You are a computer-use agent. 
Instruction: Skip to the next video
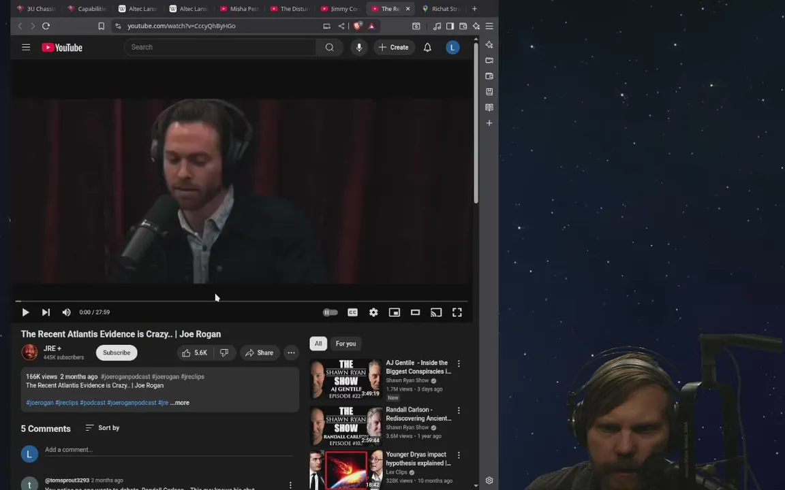[46, 312]
